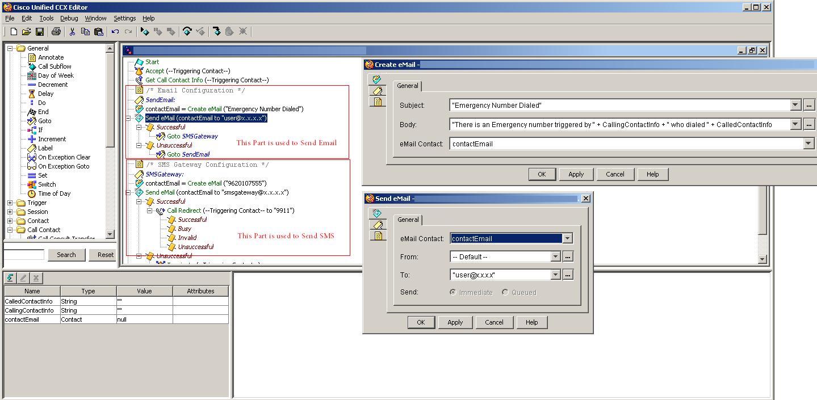Click the Paste clipboard icon
817x400 pixels.
(x=98, y=32)
